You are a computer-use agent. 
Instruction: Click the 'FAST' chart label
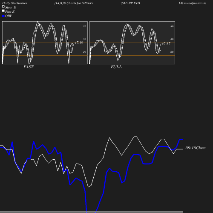click(29, 67)
